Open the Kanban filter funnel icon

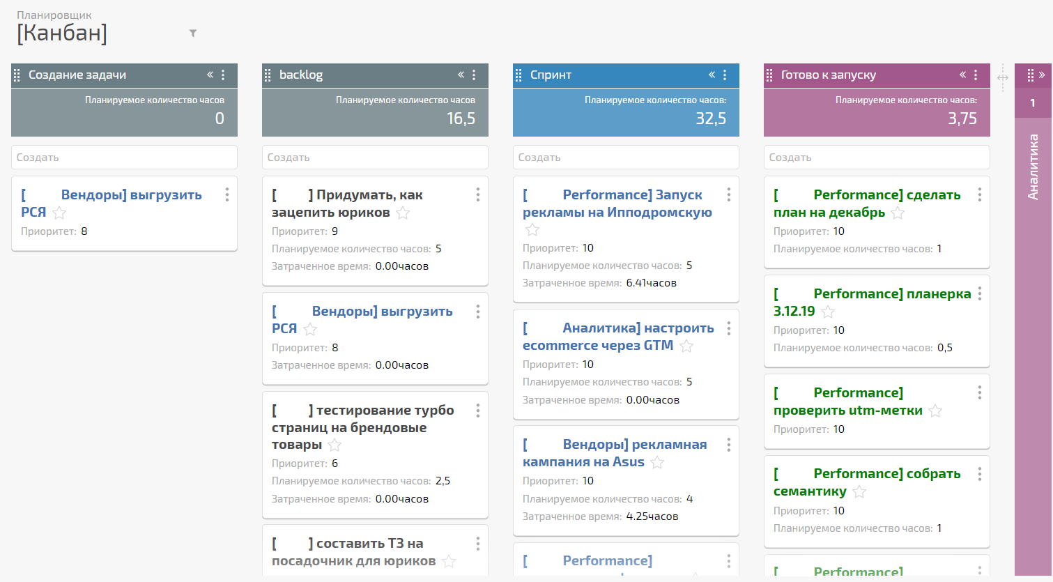point(193,33)
